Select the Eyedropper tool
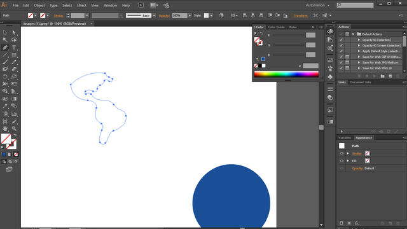407x229 pixels. 5,106
